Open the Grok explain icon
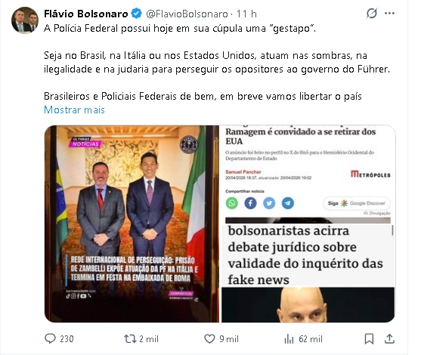 (372, 13)
